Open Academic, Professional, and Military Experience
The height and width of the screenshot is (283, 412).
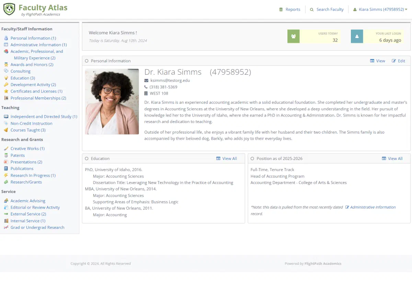point(37,54)
